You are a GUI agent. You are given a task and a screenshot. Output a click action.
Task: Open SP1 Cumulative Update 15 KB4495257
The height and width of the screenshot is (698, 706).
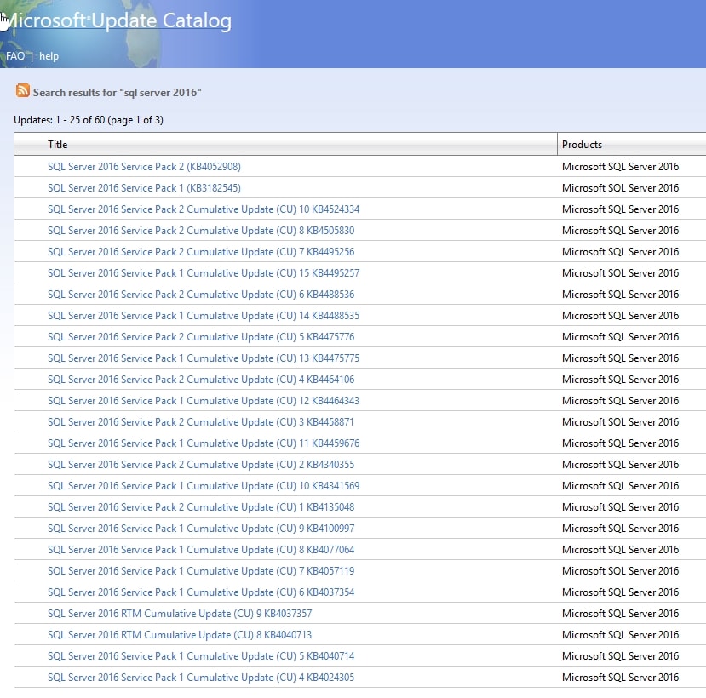point(204,273)
